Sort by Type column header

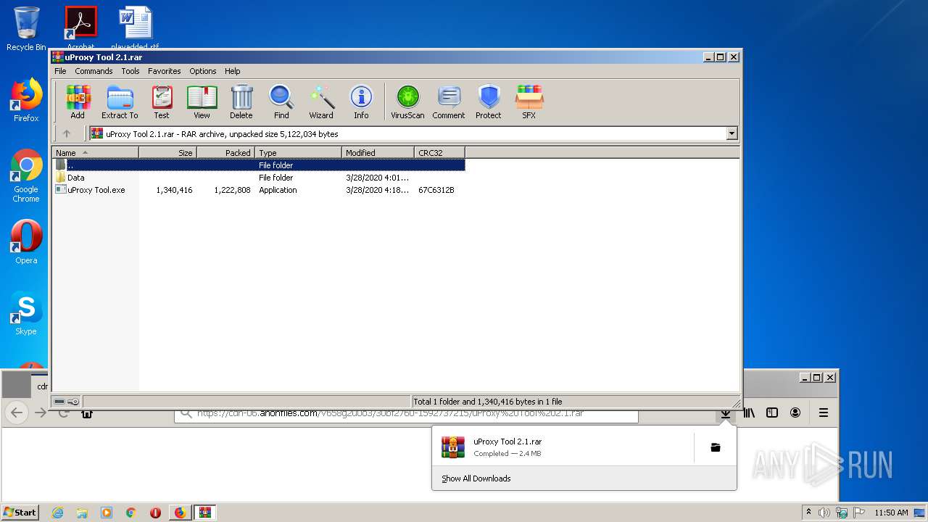coord(298,152)
